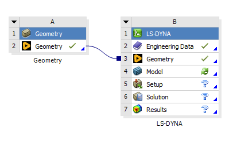The height and width of the screenshot is (151, 231).
Task: Click blue corner triangle on system A Geometry
Action: (x=83, y=49)
